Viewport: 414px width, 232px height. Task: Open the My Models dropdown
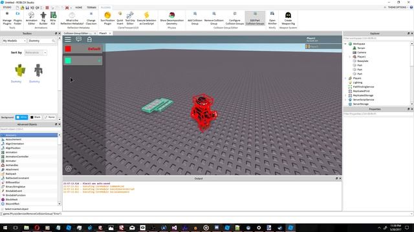14,41
